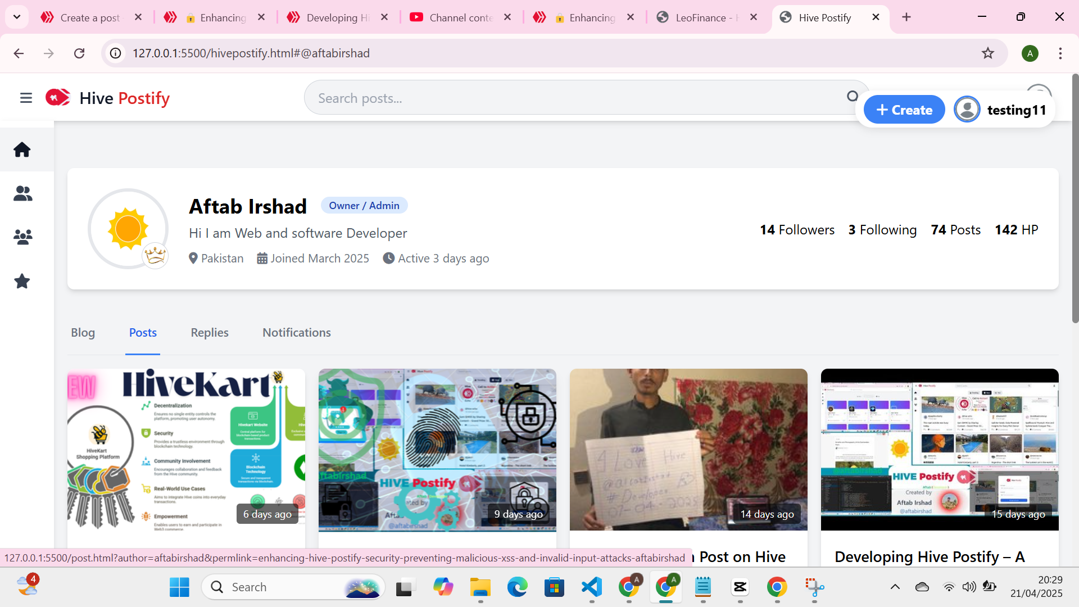Open File Explorer from taskbar
The height and width of the screenshot is (607, 1079).
pos(480,587)
